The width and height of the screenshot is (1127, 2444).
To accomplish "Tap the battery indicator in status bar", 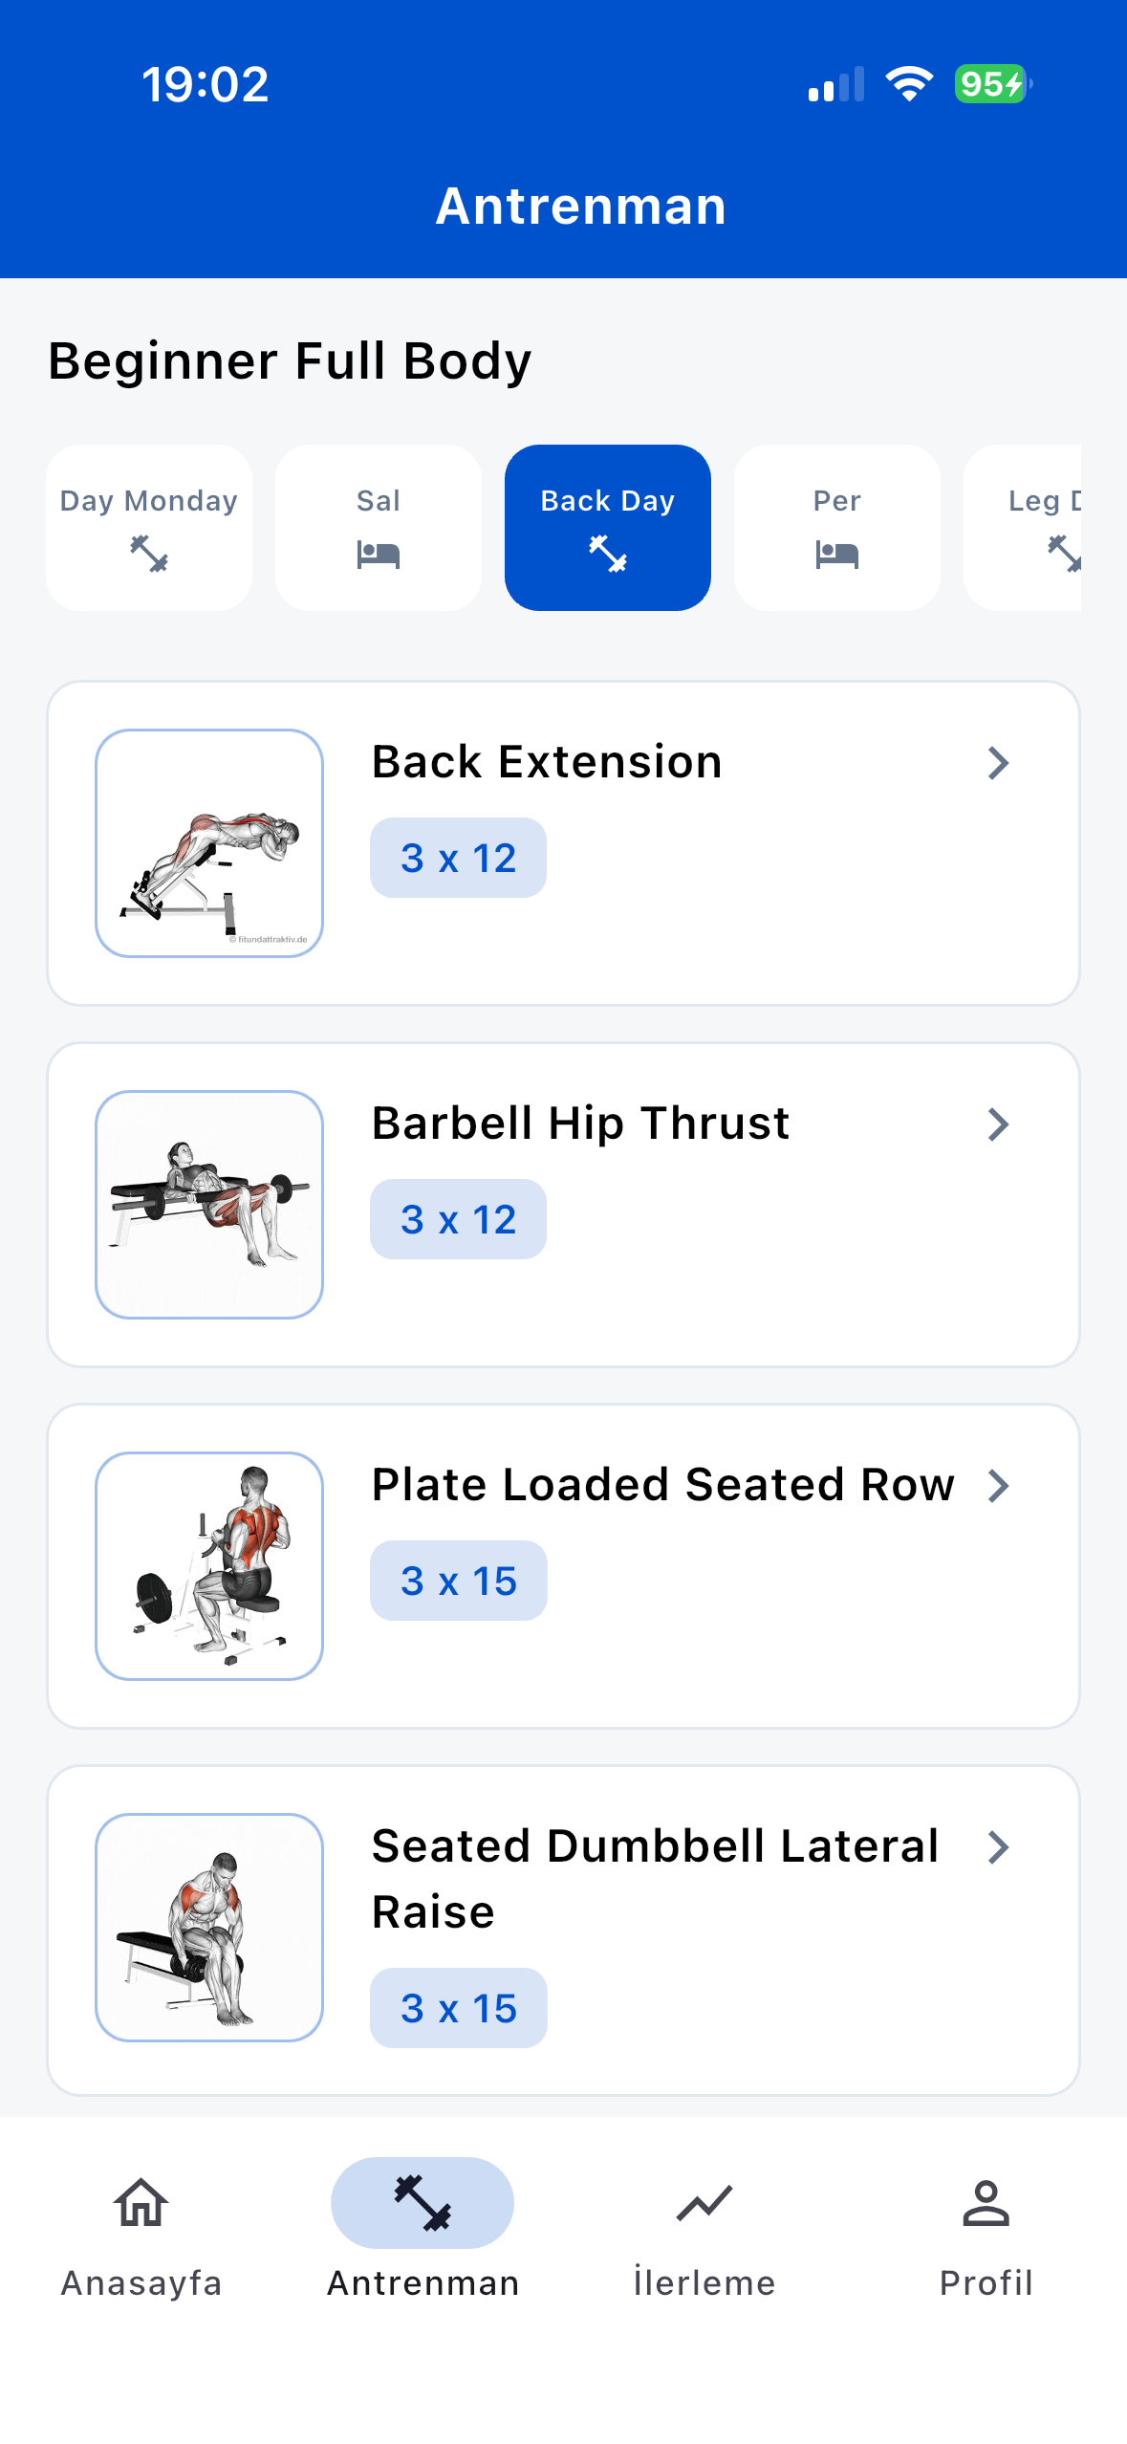I will click(x=993, y=84).
